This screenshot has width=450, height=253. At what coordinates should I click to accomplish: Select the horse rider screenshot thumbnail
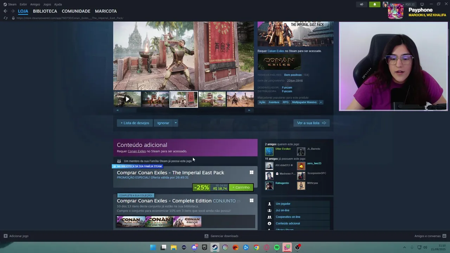click(240, 99)
